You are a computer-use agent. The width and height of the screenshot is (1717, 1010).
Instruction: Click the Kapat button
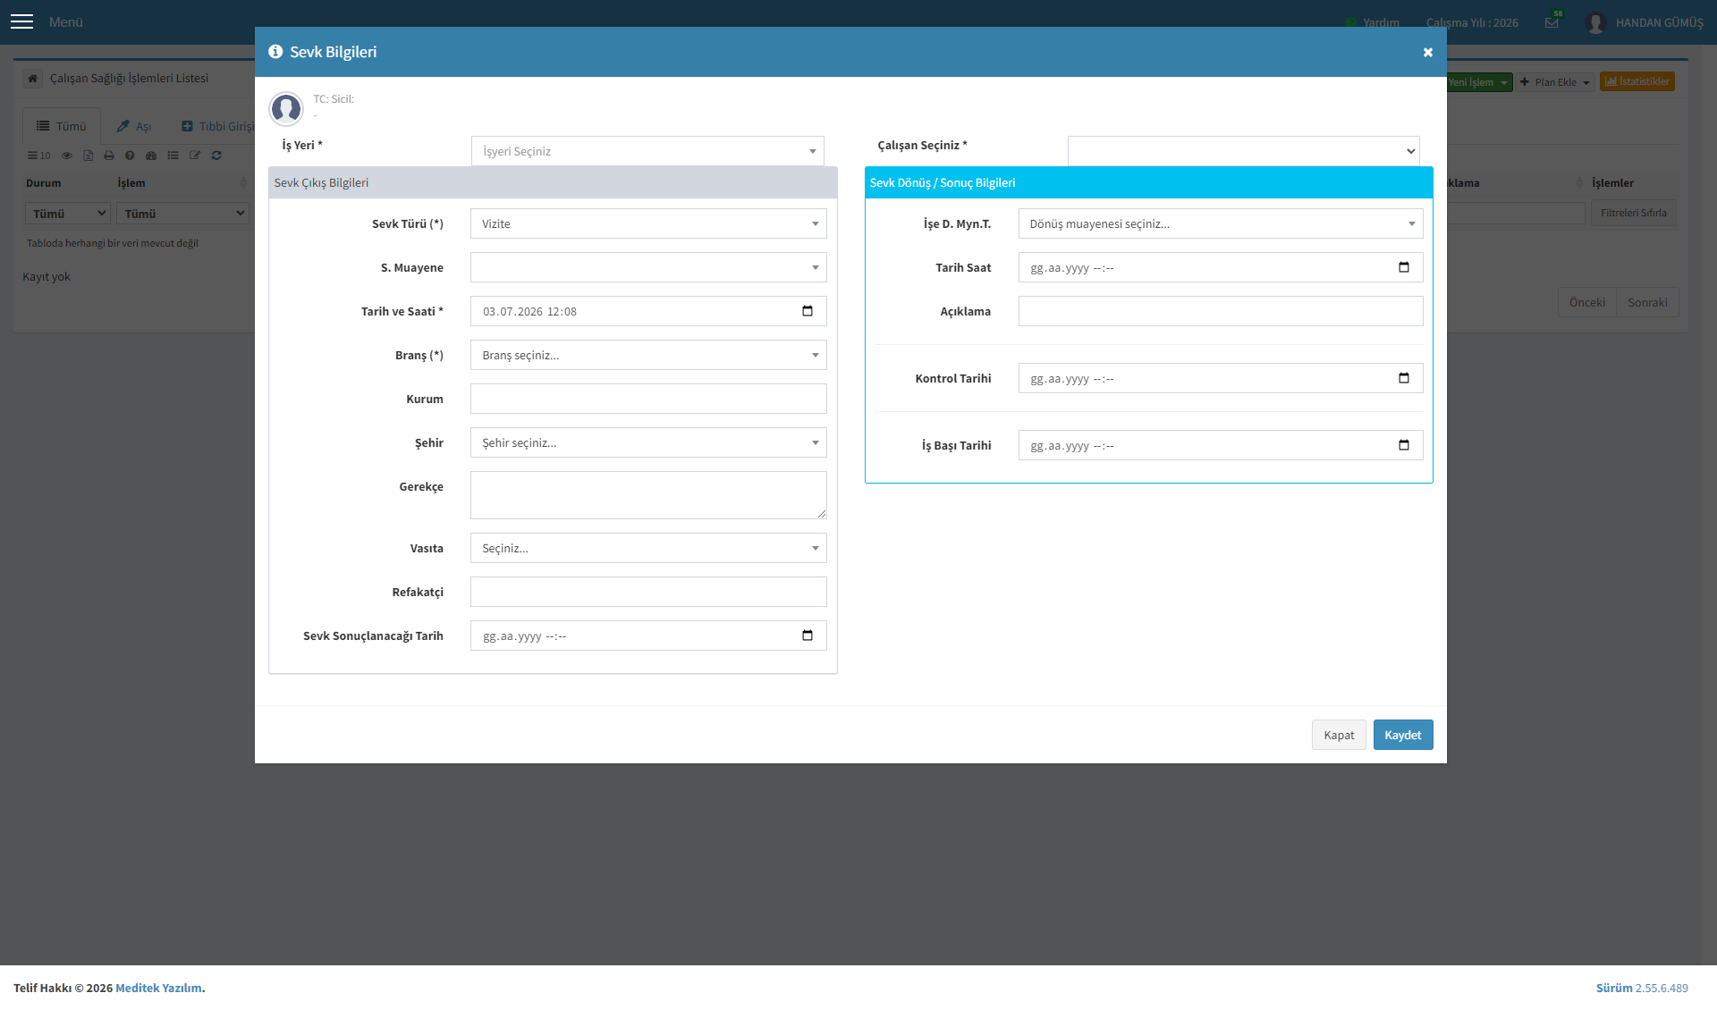click(1339, 735)
